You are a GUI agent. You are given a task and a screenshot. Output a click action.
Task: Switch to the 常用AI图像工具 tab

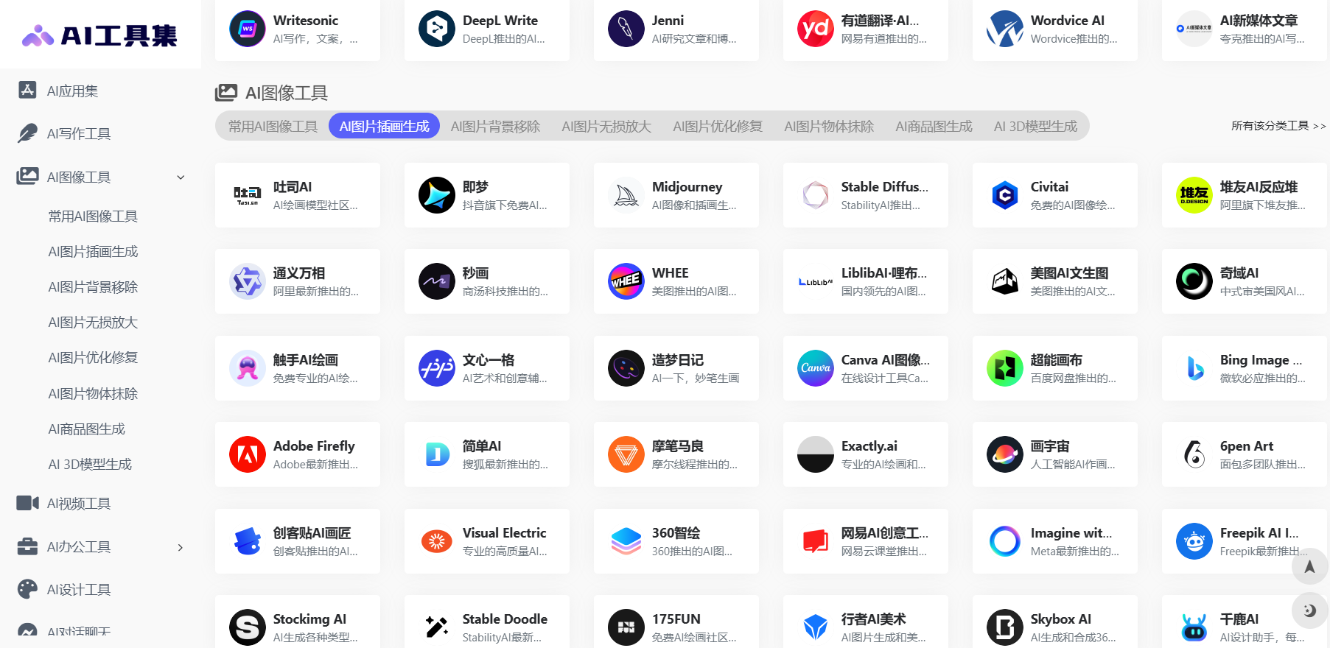pyautogui.click(x=273, y=127)
